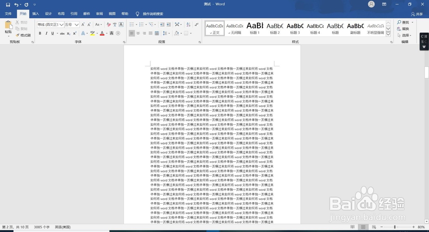Open ribbon display options icon
This screenshot has height=232, width=429.
point(384,4)
